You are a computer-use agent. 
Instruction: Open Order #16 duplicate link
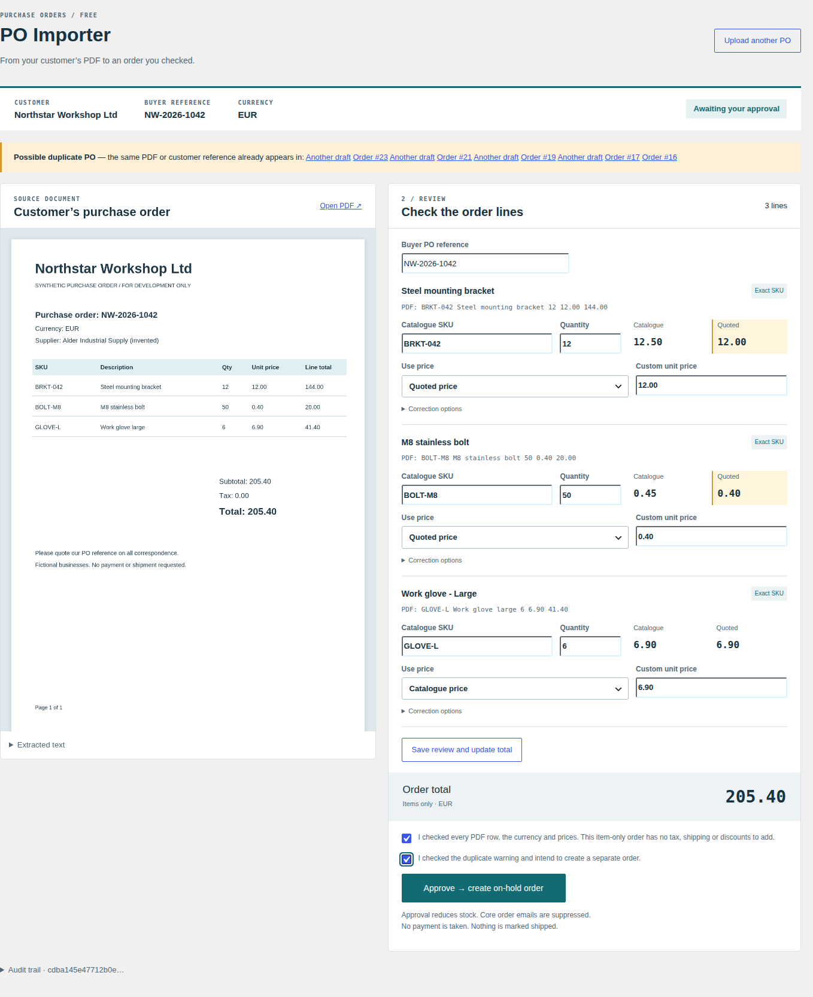659,157
